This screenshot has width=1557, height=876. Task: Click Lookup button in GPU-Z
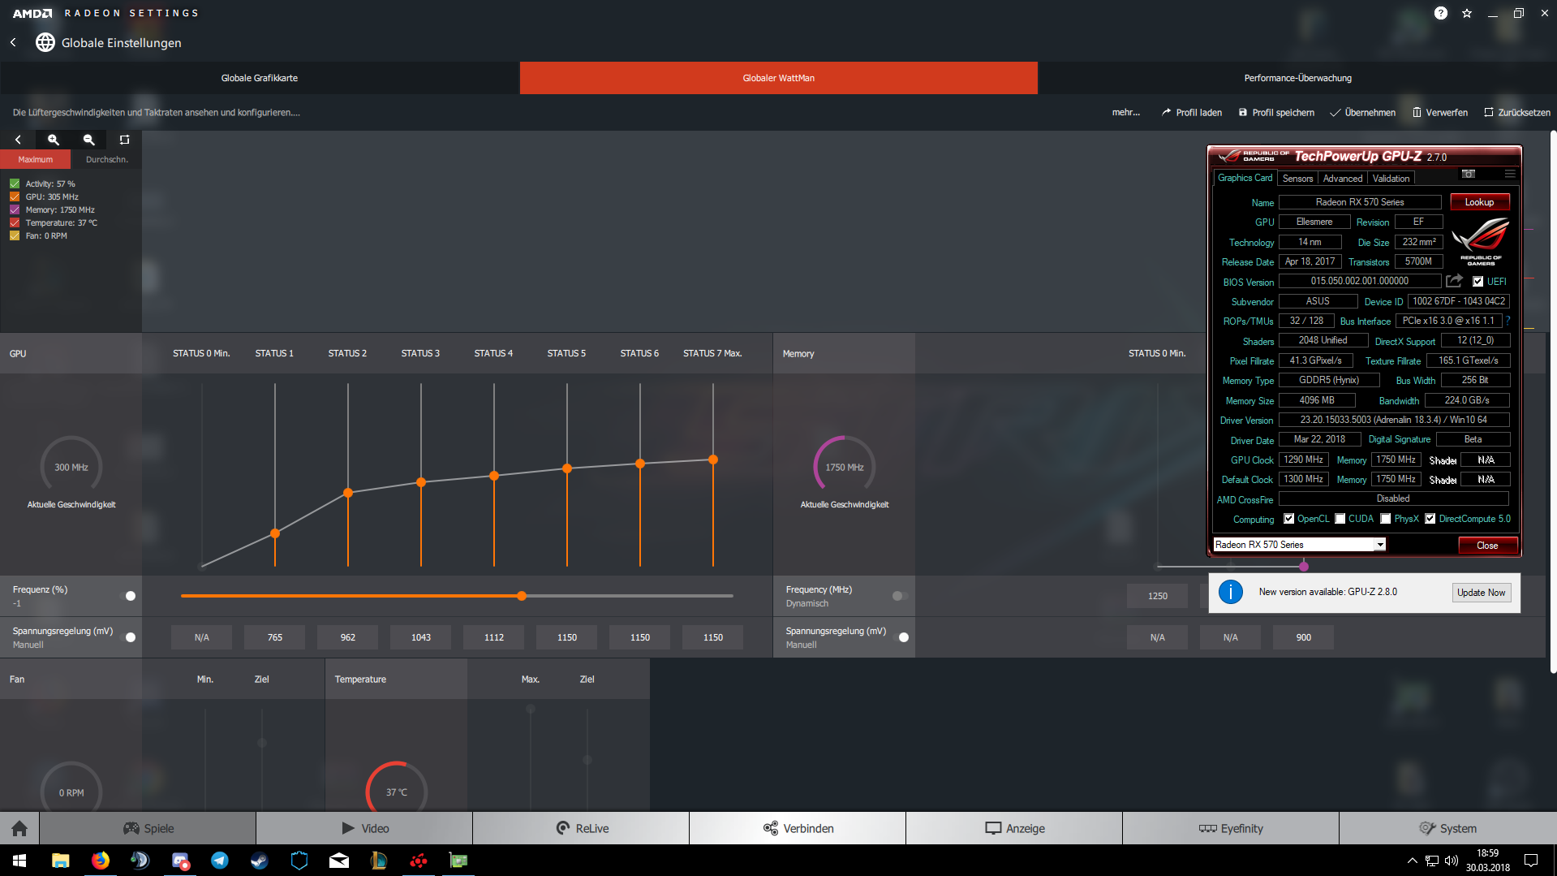pos(1479,202)
